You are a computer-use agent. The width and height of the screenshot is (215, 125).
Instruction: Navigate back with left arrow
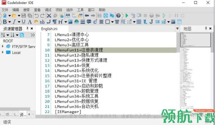coord(87,16)
